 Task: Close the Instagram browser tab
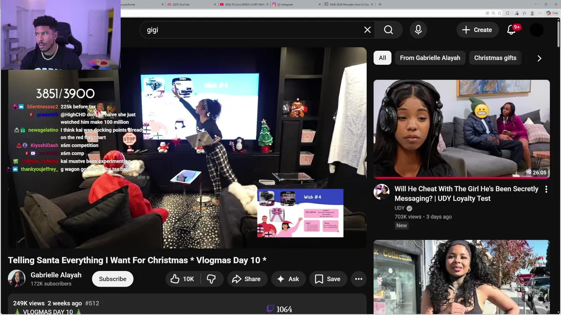(320, 4)
